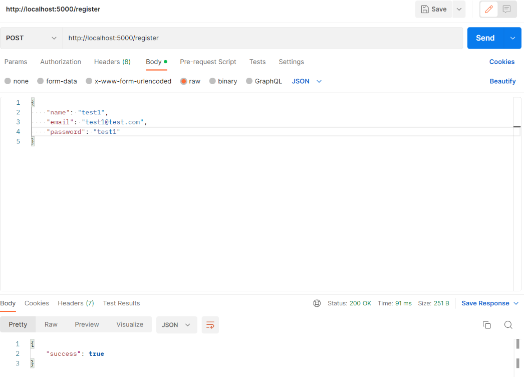Click the floppy disk Save icon
524x377 pixels.
tap(425, 10)
